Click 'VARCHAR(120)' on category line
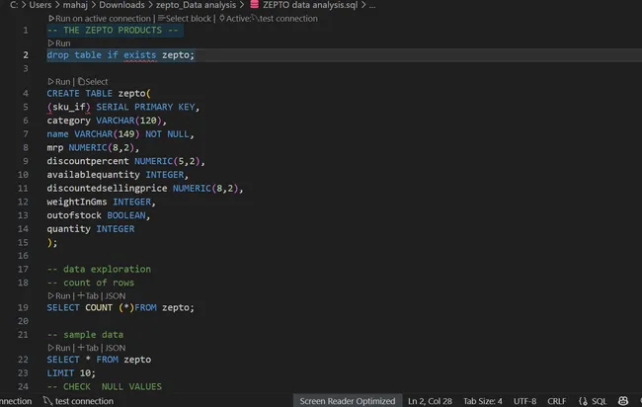 129,121
